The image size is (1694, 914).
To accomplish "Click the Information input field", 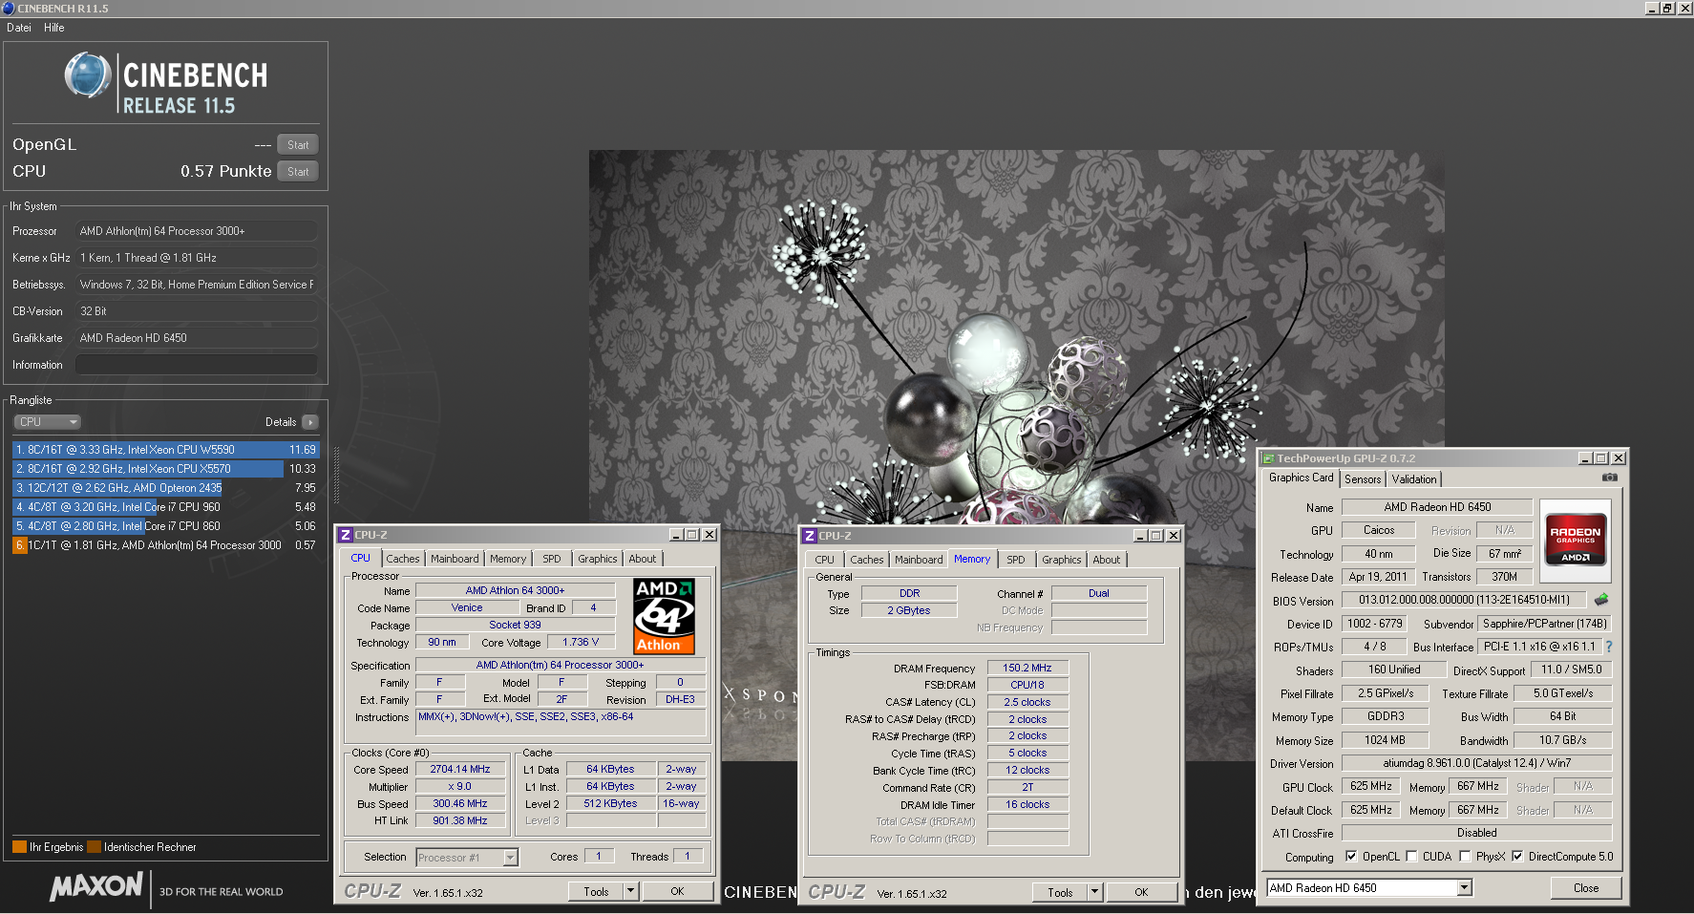I will 197,365.
